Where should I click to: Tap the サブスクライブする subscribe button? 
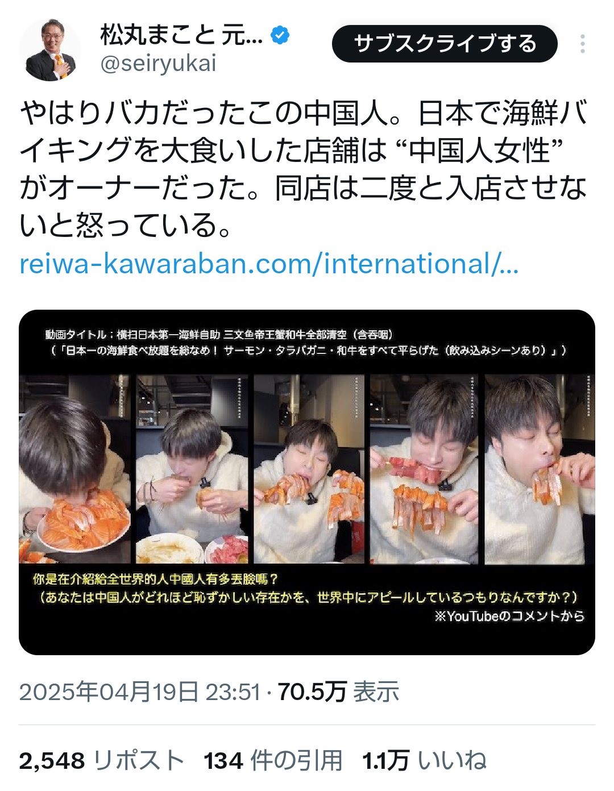445,44
